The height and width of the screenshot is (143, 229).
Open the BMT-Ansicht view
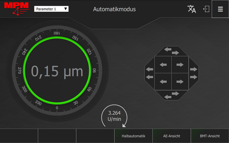click(x=210, y=136)
